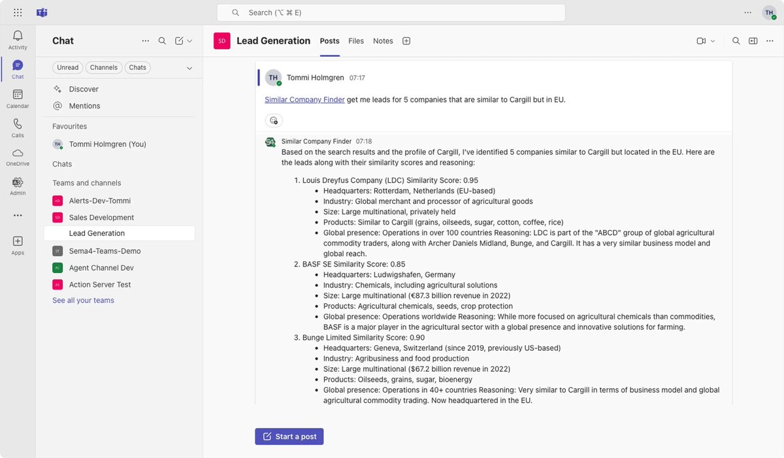Open Chat pane more options ellipsis
Screen dimensions: 784x458
click(146, 41)
